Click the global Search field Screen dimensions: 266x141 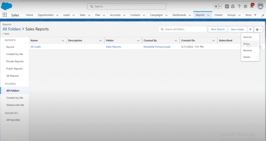point(127,6)
